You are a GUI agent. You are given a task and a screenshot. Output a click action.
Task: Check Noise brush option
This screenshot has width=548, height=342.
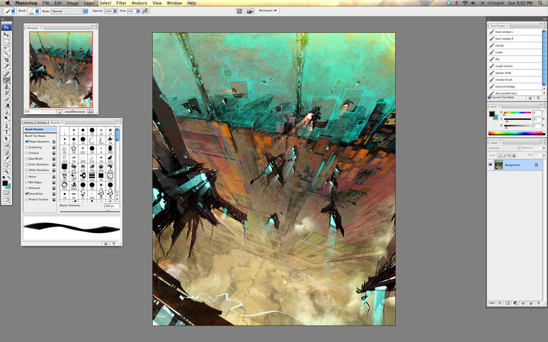coord(27,177)
